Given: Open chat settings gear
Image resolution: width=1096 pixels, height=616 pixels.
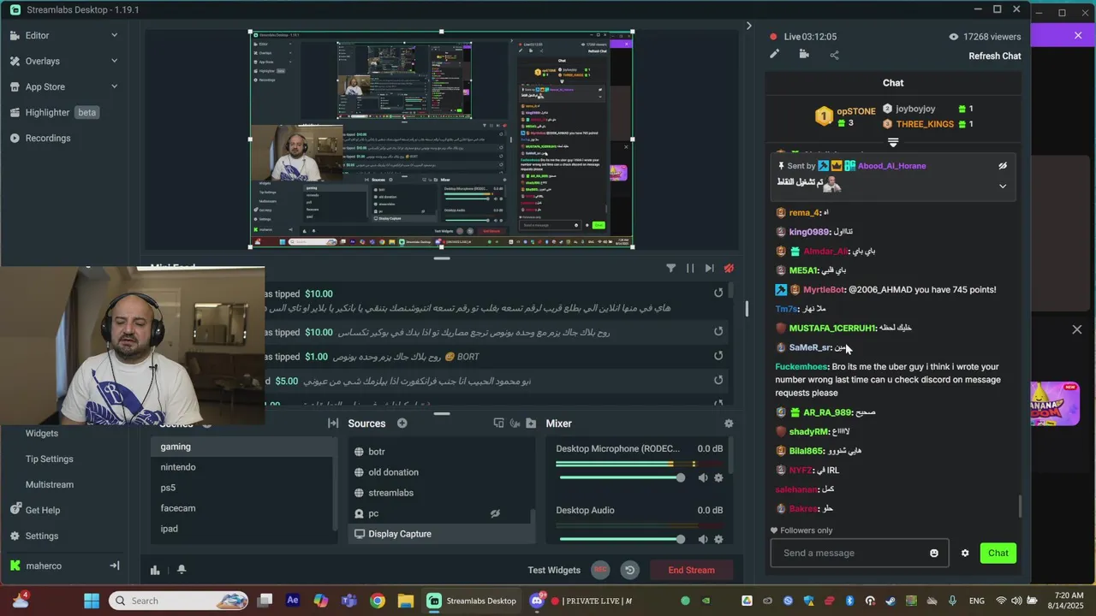Looking at the screenshot, I should [x=965, y=553].
